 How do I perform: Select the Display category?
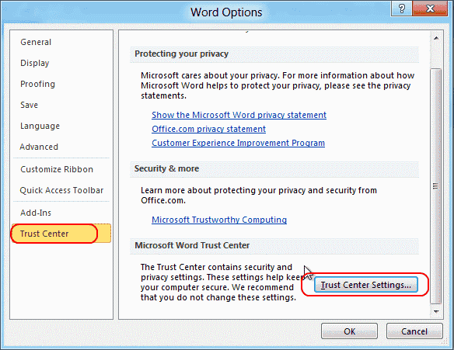tap(35, 63)
